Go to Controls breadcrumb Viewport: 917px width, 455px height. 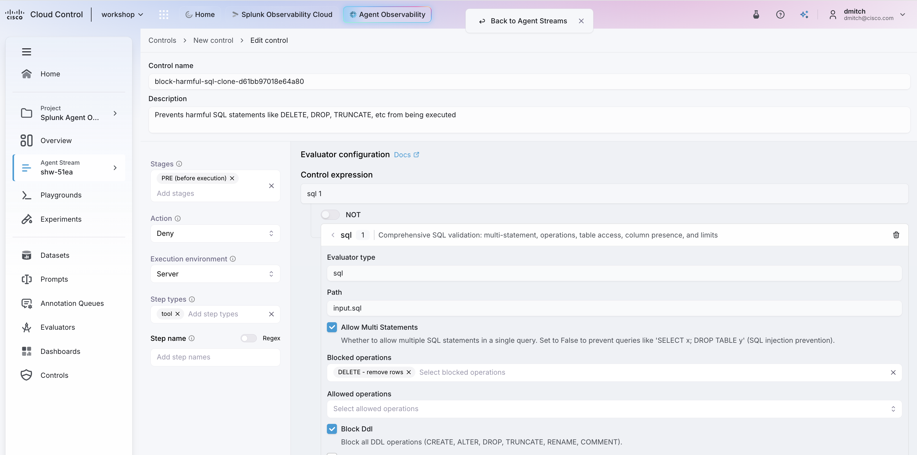162,41
